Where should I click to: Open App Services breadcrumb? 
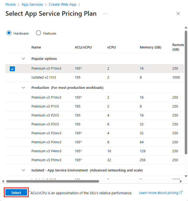32,5
